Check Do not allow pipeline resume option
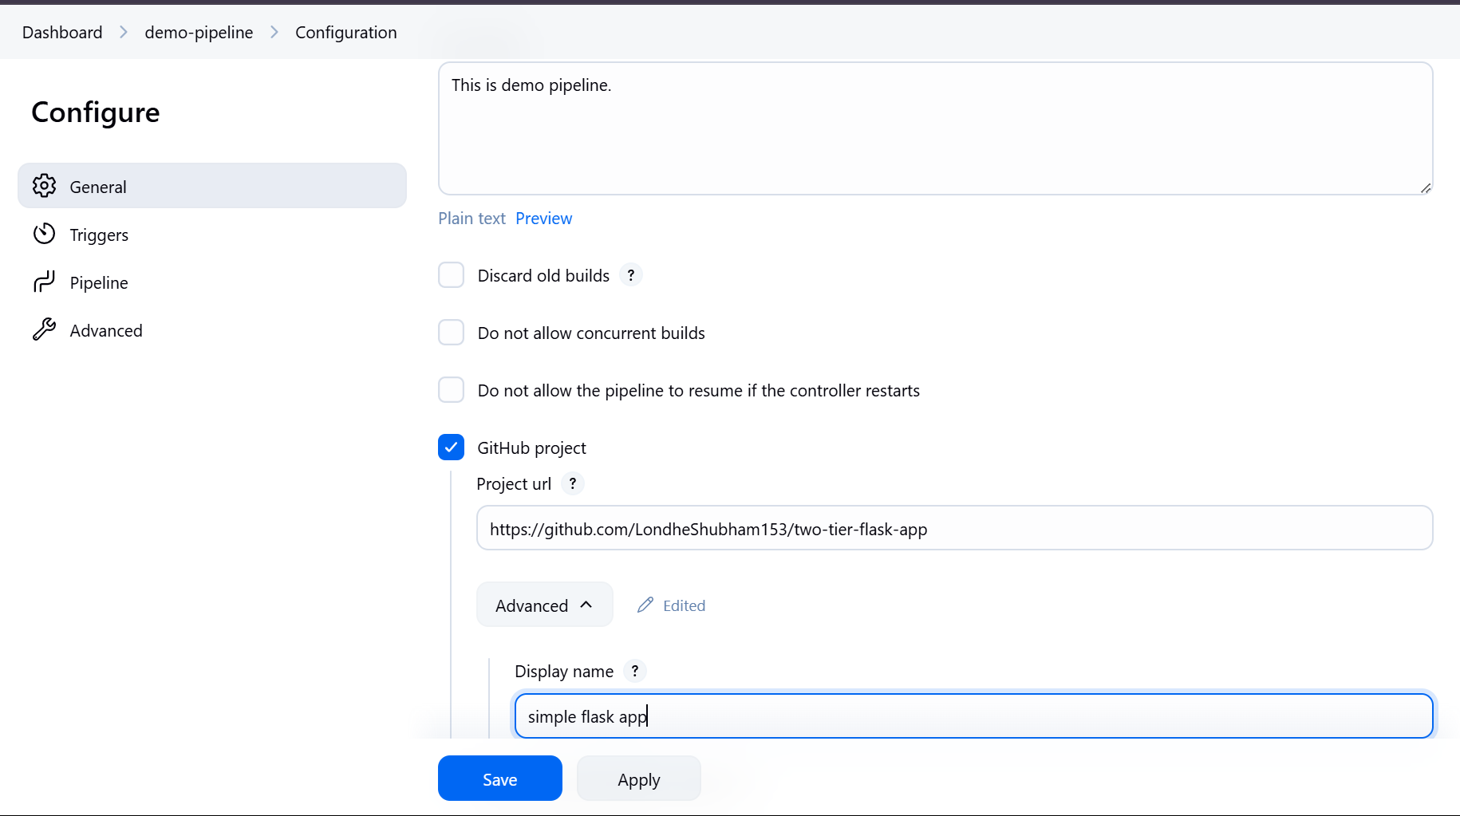Screen dimensions: 1460x816 (452, 390)
